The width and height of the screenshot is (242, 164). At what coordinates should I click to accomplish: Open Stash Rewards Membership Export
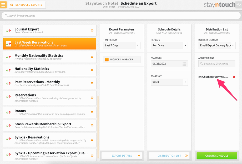(x=50, y=125)
